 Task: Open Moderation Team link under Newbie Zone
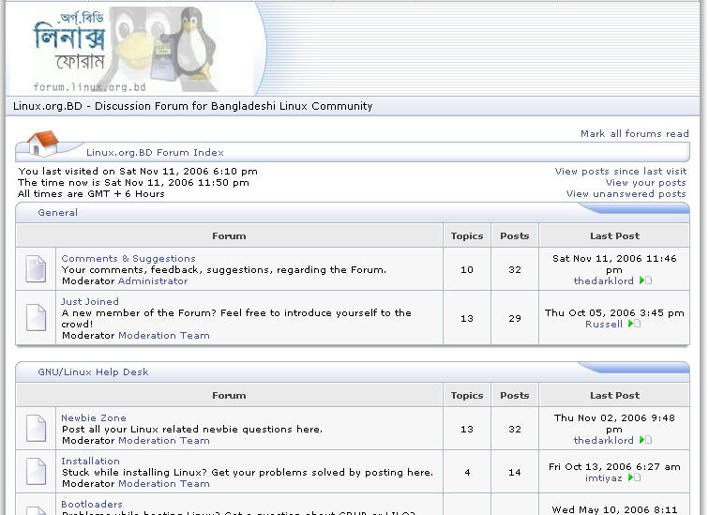pos(164,440)
